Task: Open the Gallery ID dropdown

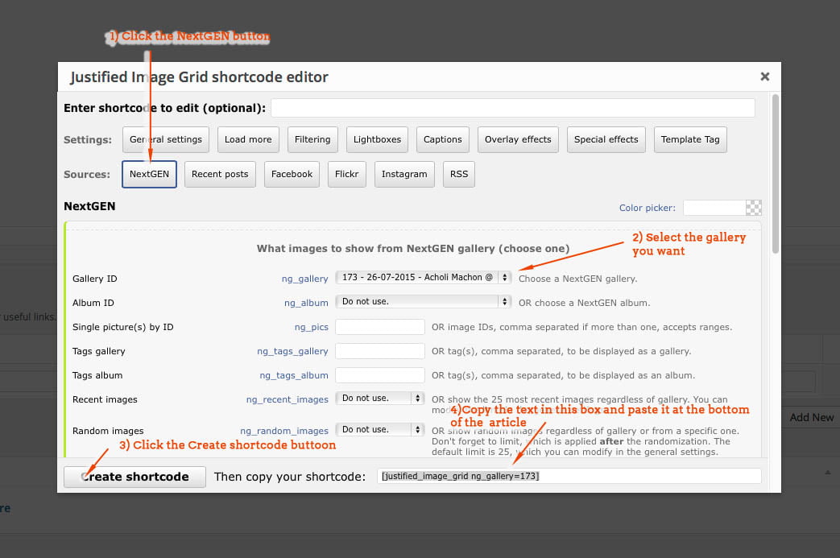Action: pyautogui.click(x=423, y=278)
